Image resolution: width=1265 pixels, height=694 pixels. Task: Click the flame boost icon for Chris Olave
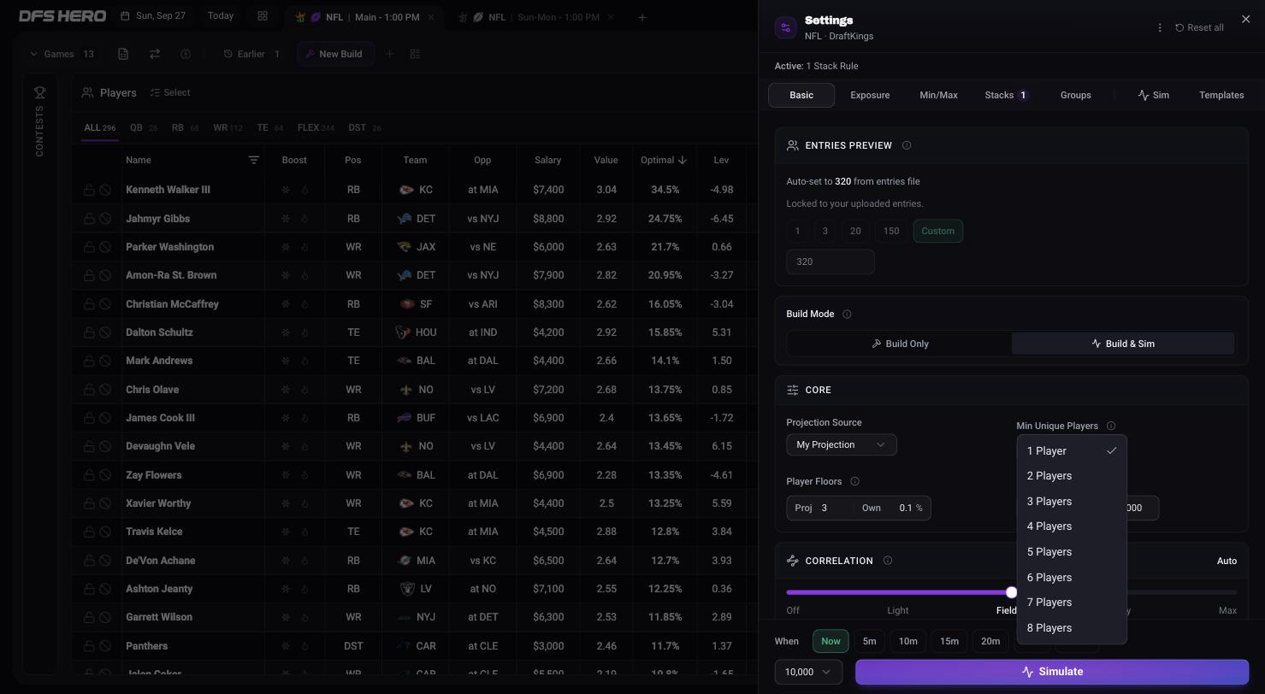(x=304, y=390)
